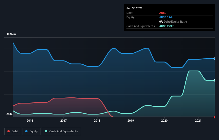The width and height of the screenshot is (219, 140).
Task: Toggle the Cash And Equivalents legend button
Action: tap(61, 131)
